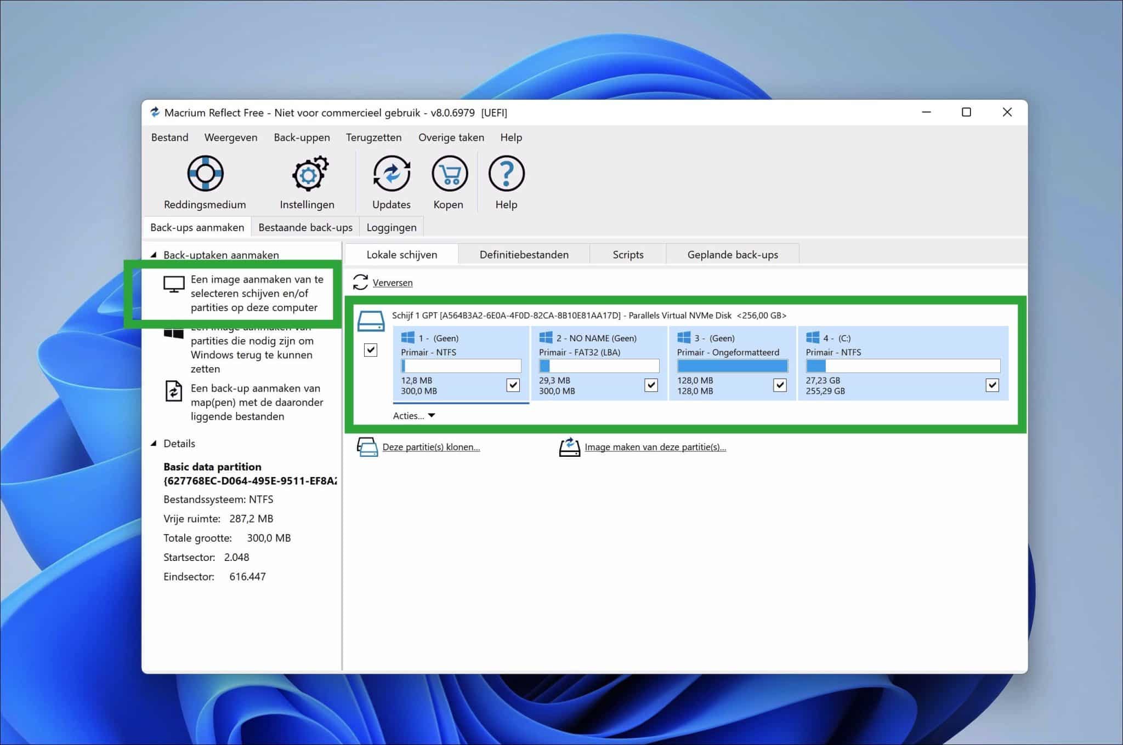Open Help via the question mark icon
Viewport: 1123px width, 745px height.
506,174
